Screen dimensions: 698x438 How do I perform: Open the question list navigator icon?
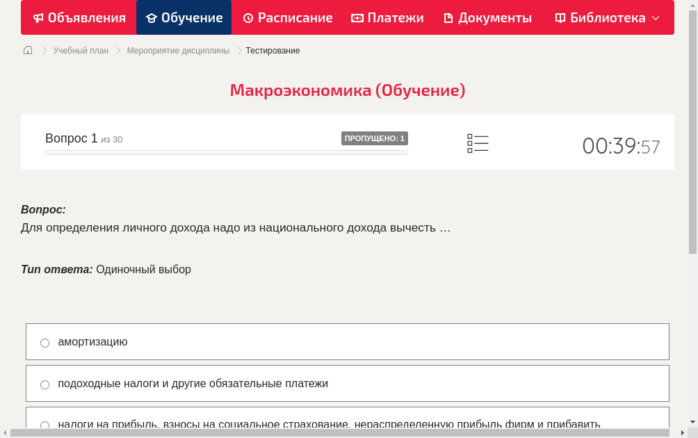click(x=478, y=143)
